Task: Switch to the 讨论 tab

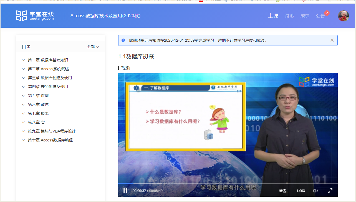Action: [289, 16]
